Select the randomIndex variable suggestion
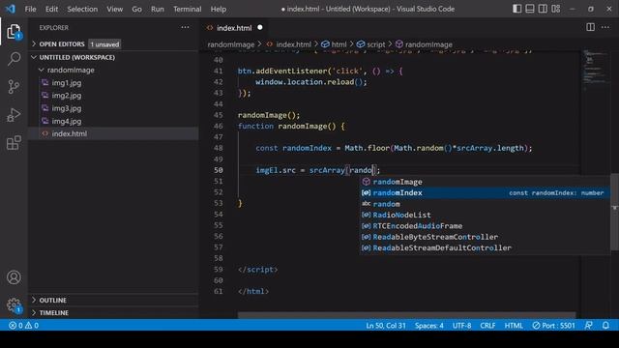Viewport: 619px width, 348px height. 485,193
